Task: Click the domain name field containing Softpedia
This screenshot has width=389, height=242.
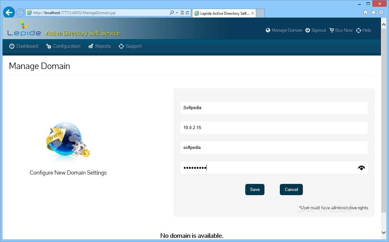Action: point(274,108)
